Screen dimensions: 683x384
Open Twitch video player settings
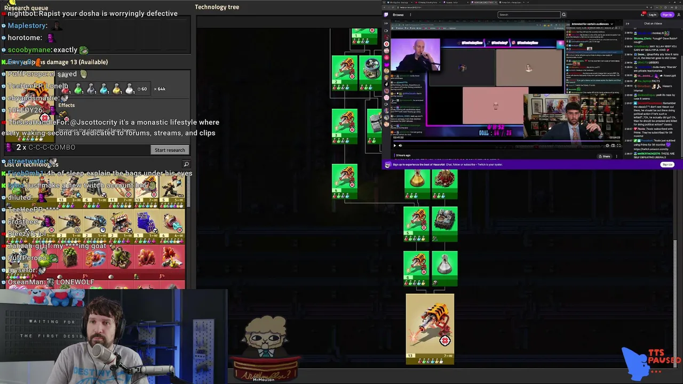[x=607, y=145]
